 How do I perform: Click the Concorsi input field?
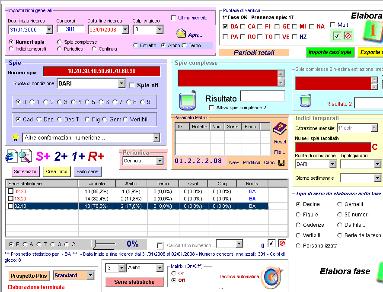70,29
